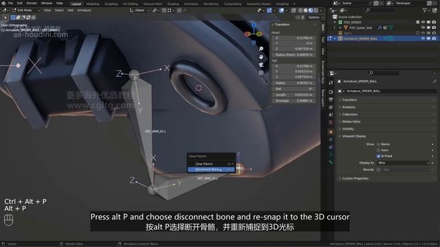Hide P2D_Spider_Ball with its eye icon

pos(423,27)
